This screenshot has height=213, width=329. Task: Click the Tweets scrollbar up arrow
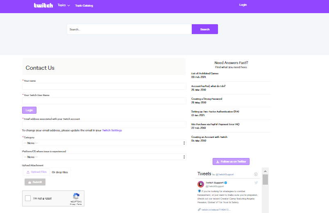click(265, 171)
